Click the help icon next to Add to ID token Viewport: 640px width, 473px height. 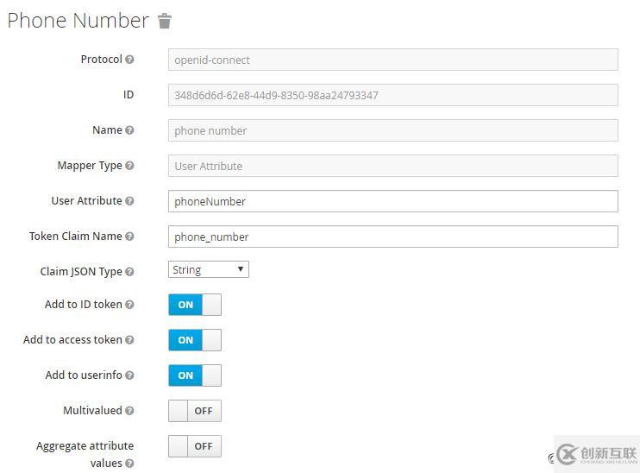129,305
